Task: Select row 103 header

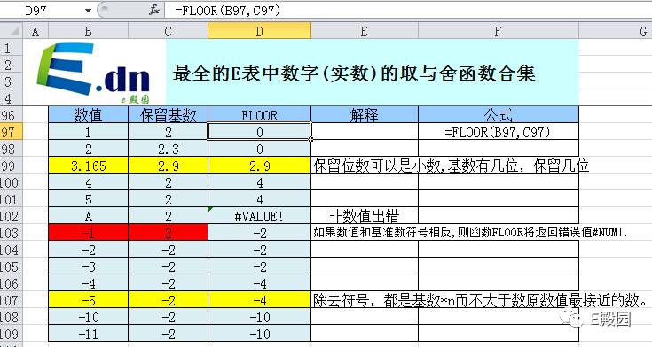Action: (11, 233)
